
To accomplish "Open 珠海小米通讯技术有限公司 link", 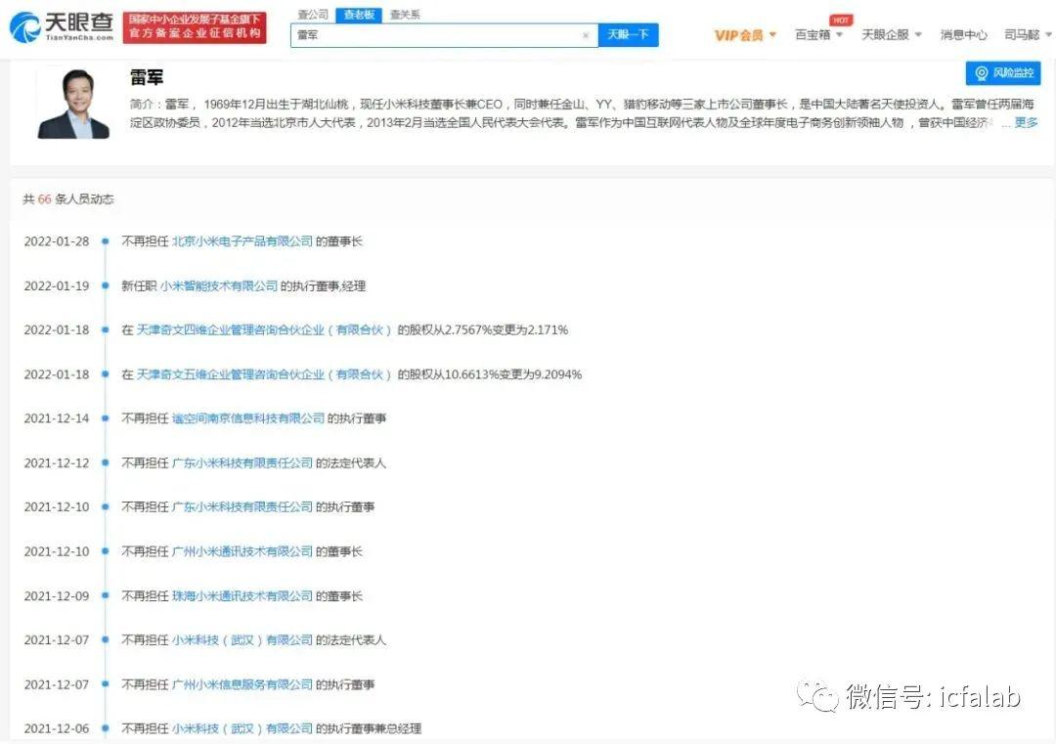I will click(242, 595).
